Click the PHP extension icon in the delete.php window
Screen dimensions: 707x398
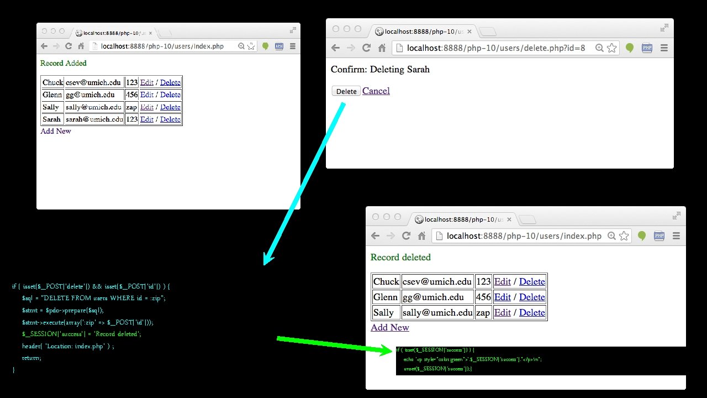pos(647,48)
